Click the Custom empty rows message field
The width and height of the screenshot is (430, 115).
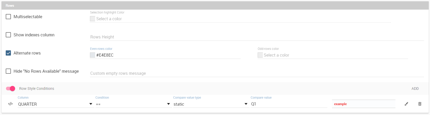point(257,73)
